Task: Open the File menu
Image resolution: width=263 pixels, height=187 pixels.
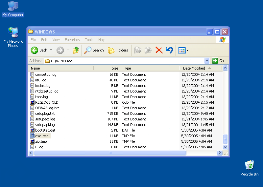Action: pos(33,40)
